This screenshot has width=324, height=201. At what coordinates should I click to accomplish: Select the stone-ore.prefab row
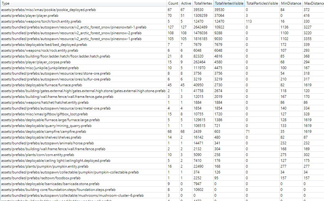click(x=162, y=73)
